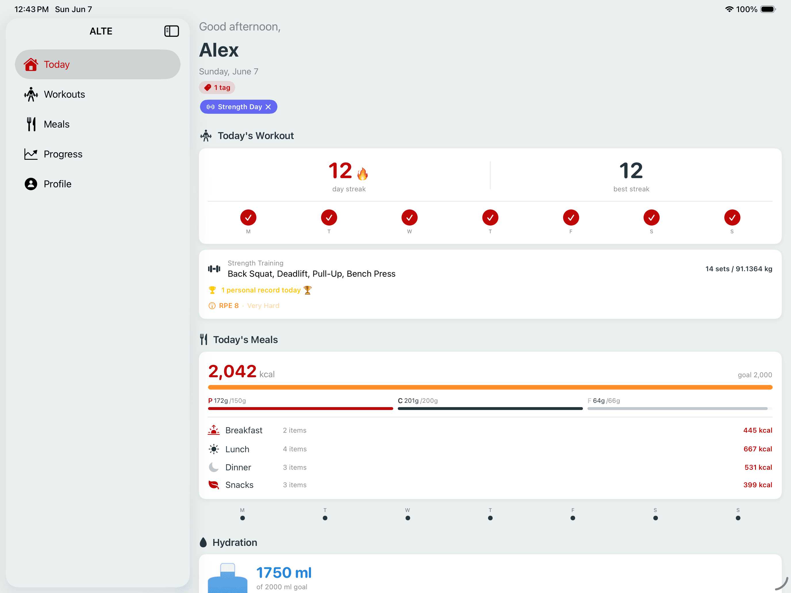Select Wednesday dot in meals week strip
Screen dimensions: 791x593
coord(408,518)
